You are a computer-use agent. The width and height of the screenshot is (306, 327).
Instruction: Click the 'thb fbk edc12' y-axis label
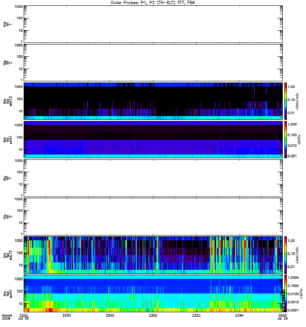tap(8, 101)
